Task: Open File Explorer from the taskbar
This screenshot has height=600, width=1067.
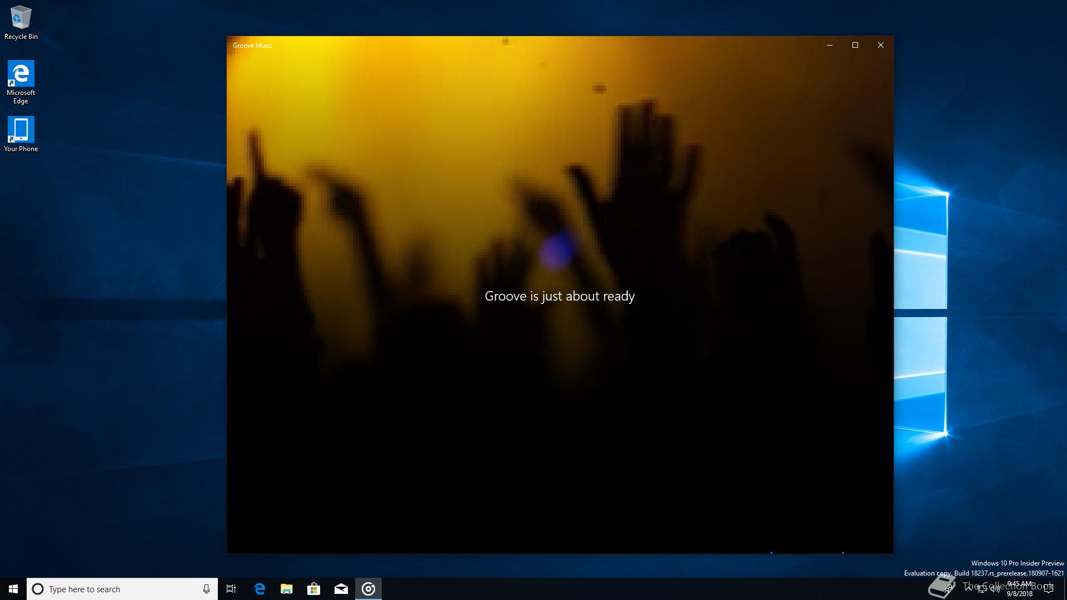Action: click(286, 589)
